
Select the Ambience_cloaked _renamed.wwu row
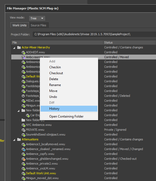tap(84, 149)
